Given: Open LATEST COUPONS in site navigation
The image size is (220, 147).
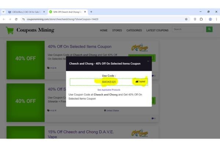Looking at the screenshot, I should pos(157,31).
